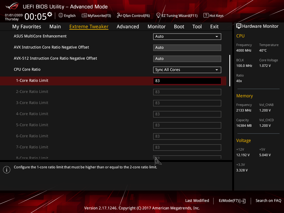Click the 100.0 MHz BCLK value
This screenshot has width=284, height=213.
click(x=244, y=66)
